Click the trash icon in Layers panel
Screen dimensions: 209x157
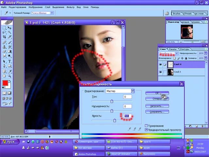pos(202,126)
